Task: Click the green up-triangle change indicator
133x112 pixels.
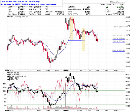Action: click(x=107, y=7)
